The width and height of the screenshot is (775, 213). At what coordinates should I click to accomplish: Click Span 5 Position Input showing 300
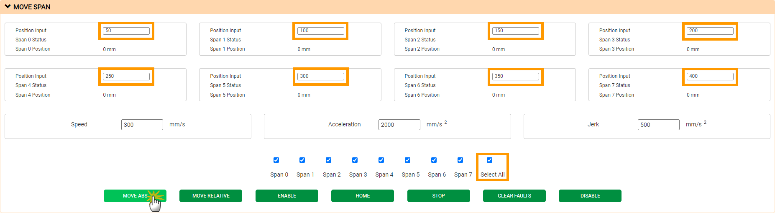coord(320,77)
